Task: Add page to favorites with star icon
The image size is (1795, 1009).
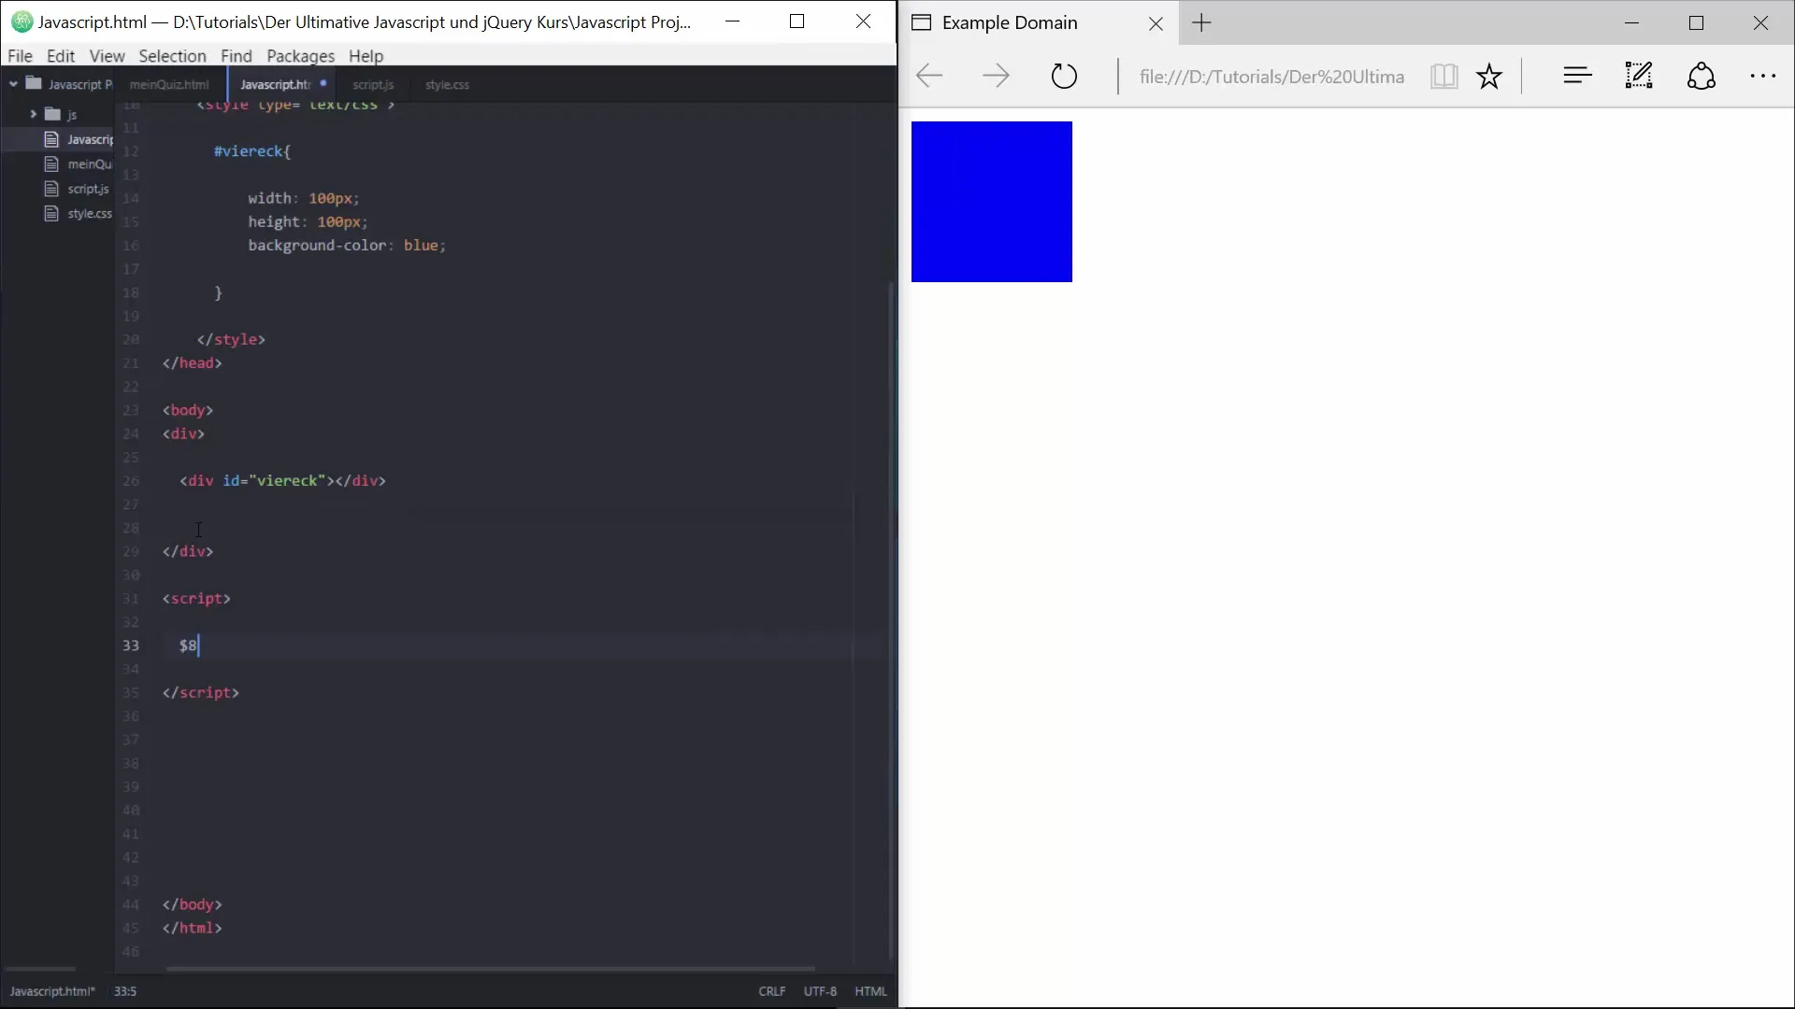Action: point(1489,76)
